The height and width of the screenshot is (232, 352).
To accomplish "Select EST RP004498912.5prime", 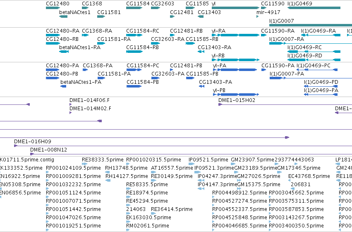I will tap(239, 193).
